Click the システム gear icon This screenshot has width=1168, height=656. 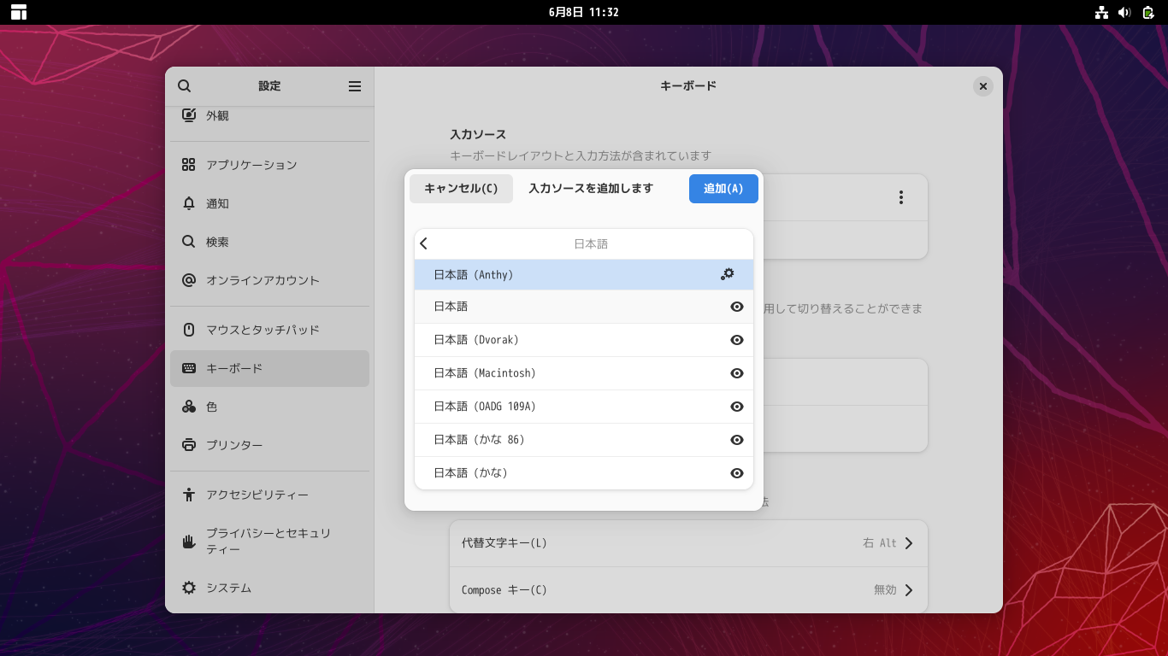(x=189, y=588)
